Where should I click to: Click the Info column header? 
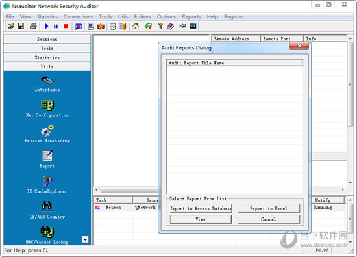coord(325,39)
